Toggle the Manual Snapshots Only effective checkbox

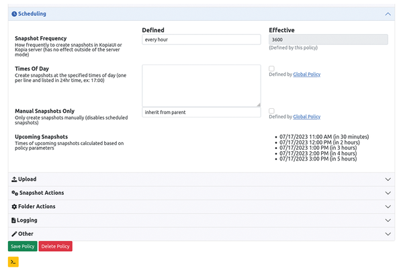coord(271,111)
